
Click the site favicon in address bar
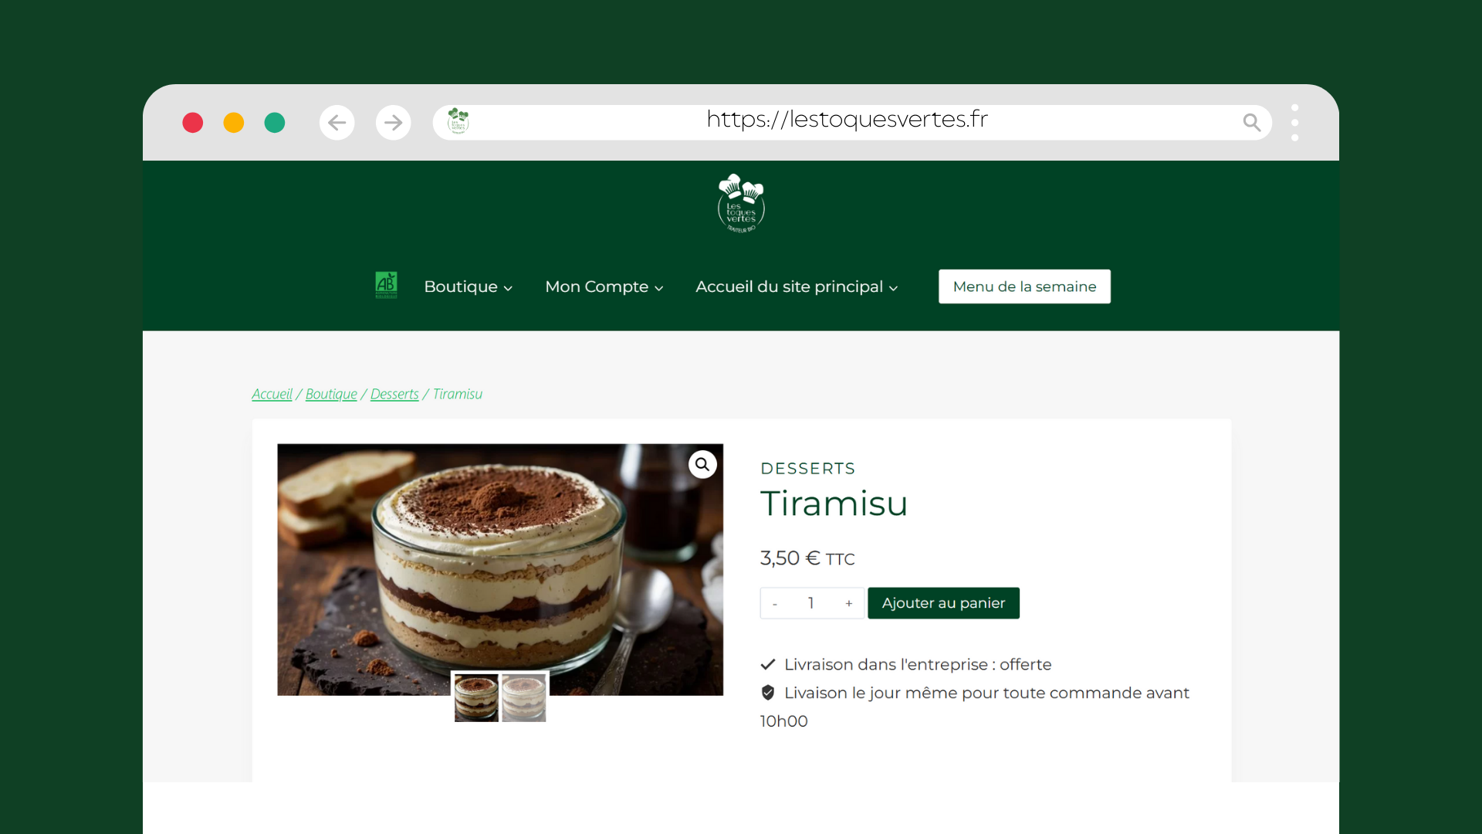(x=458, y=121)
